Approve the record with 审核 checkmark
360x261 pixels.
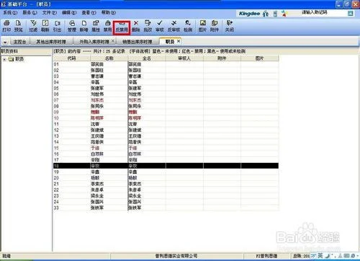coord(160,26)
